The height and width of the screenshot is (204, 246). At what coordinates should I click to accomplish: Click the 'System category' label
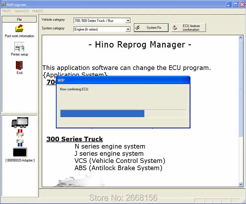(53, 28)
